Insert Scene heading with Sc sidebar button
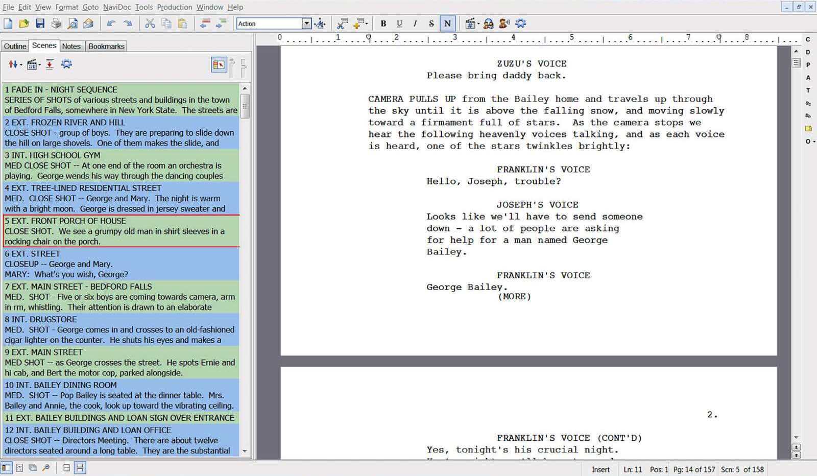This screenshot has width=817, height=476. pyautogui.click(x=808, y=103)
